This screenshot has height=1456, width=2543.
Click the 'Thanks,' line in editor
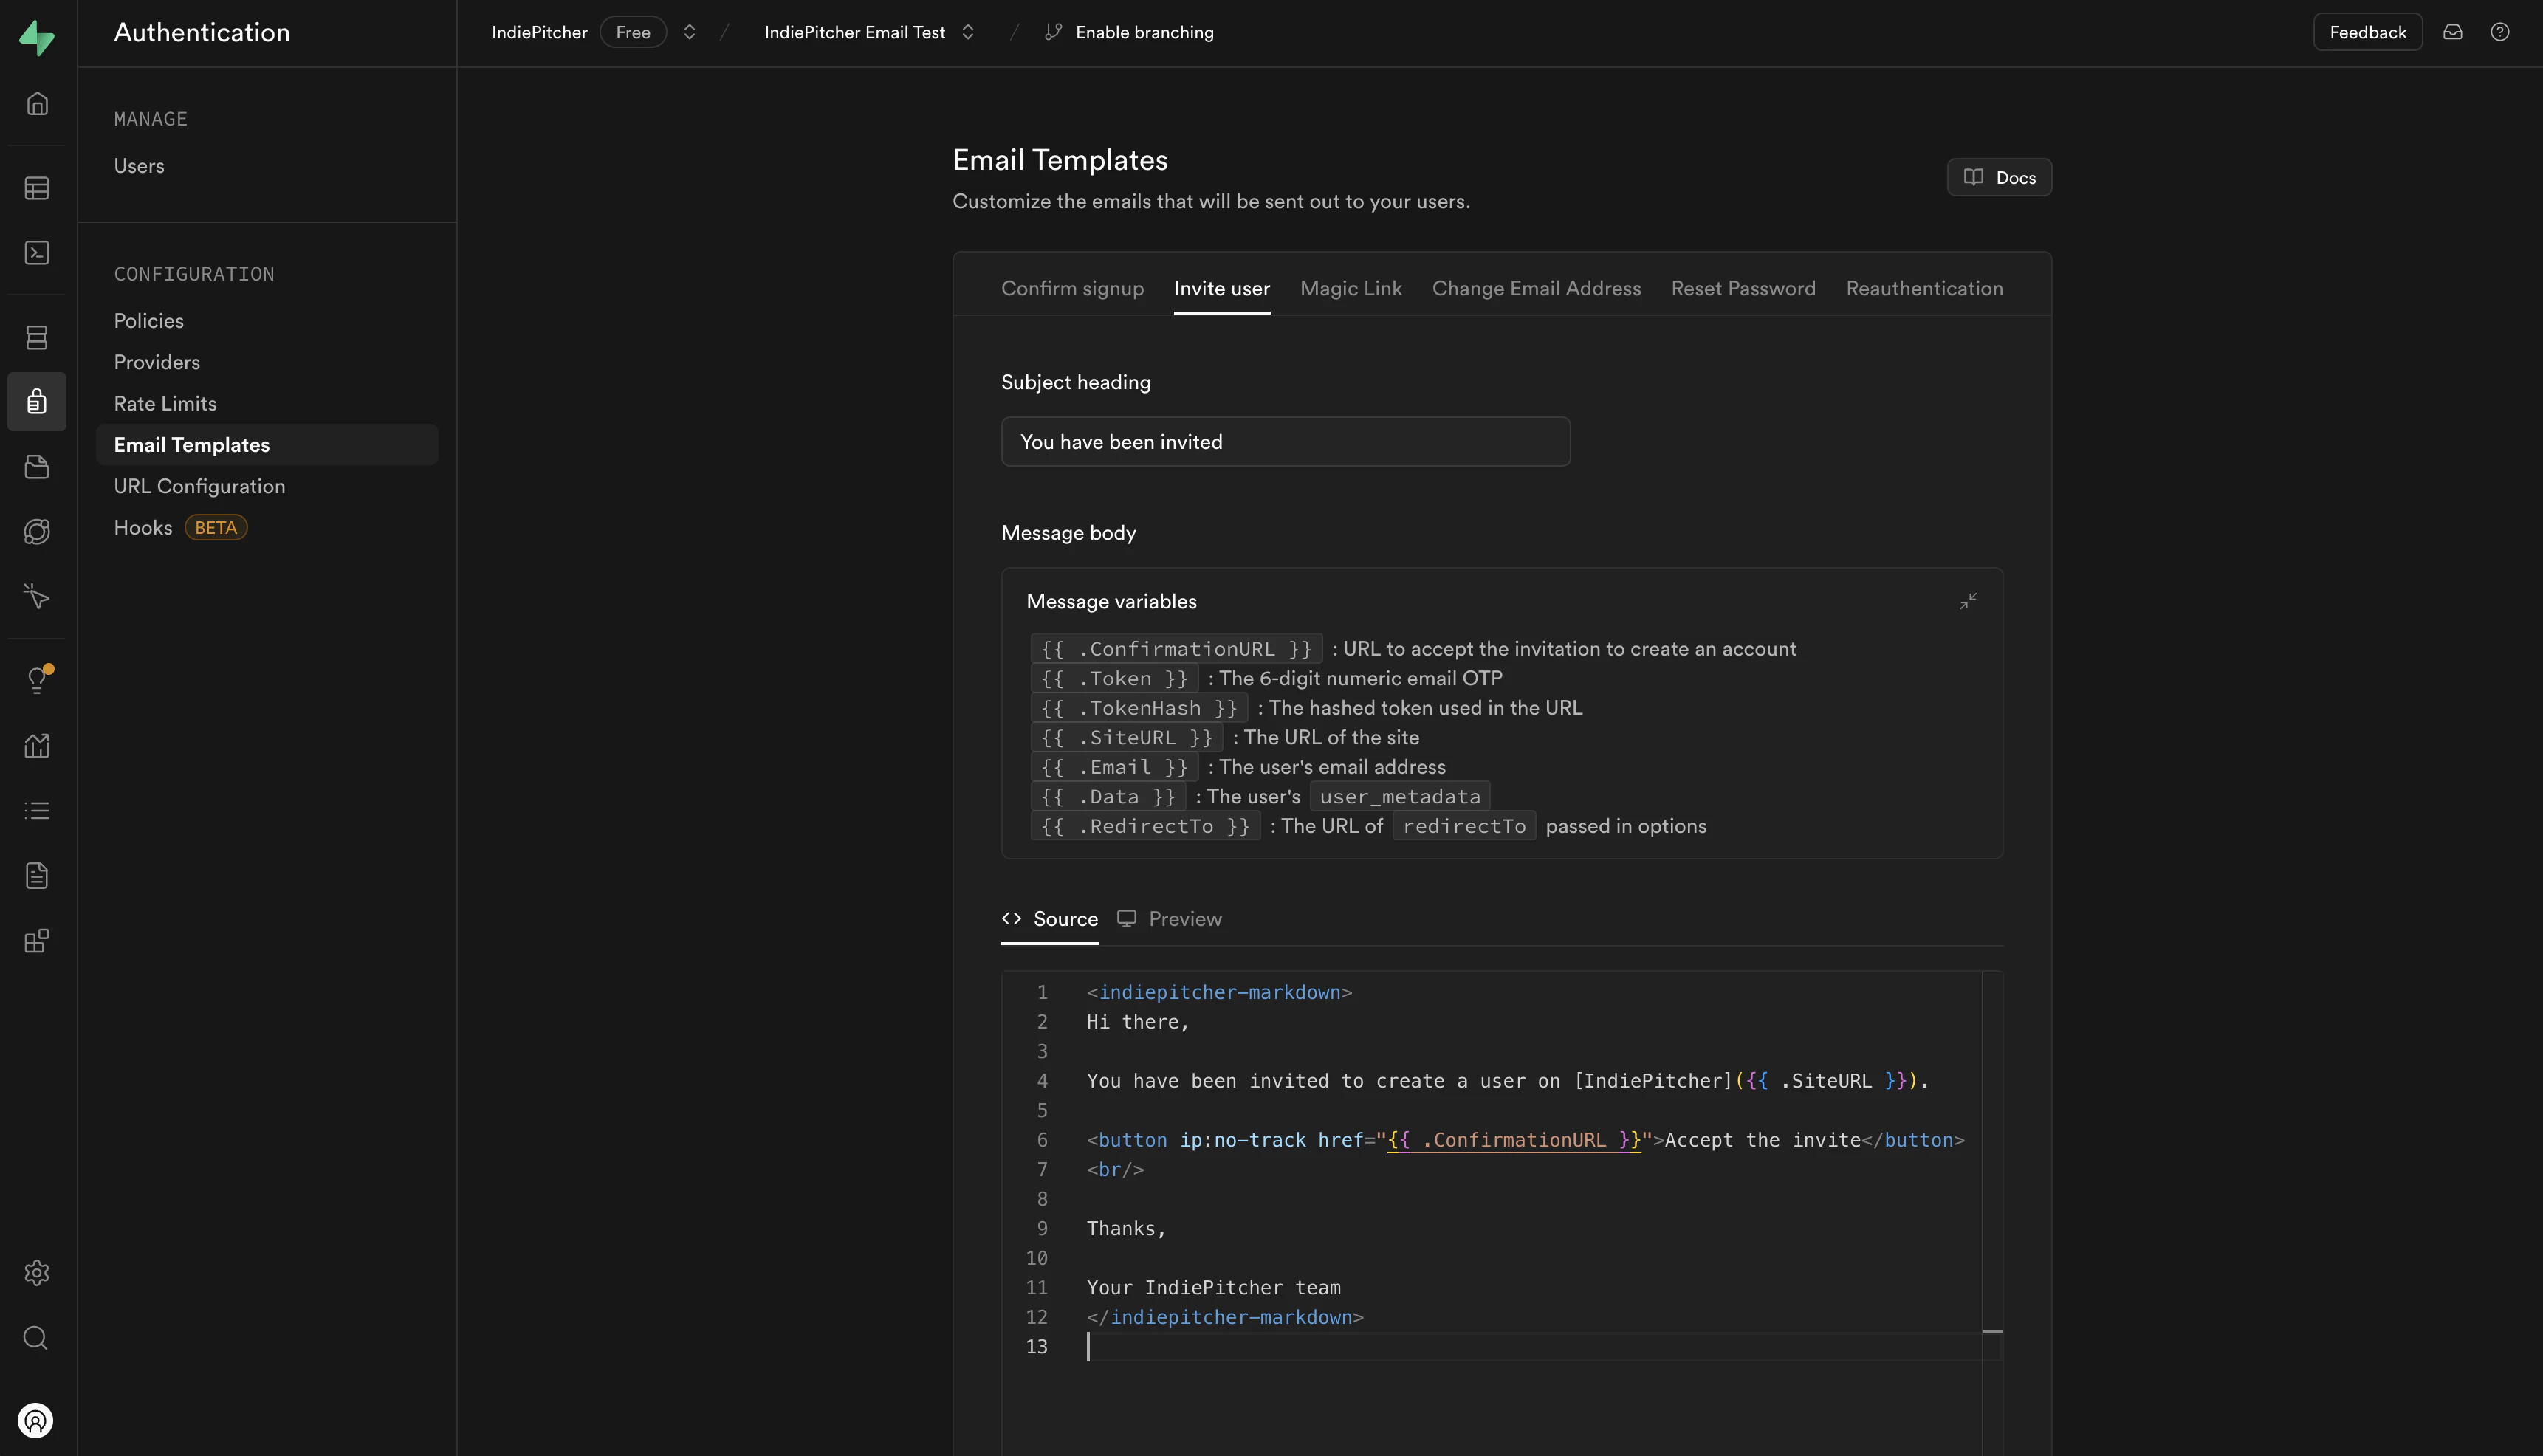click(1126, 1228)
